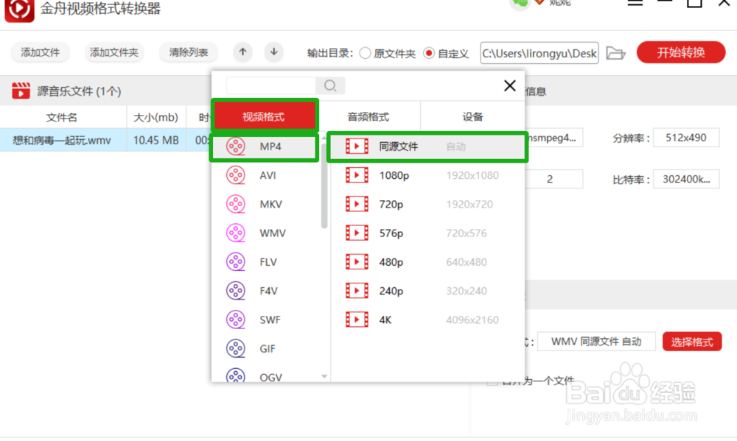Screen dimensions: 737x441
Task: Switch to the 视频格式 tab
Action: [x=264, y=116]
